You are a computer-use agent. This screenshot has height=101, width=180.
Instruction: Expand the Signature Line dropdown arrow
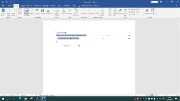(141, 9)
